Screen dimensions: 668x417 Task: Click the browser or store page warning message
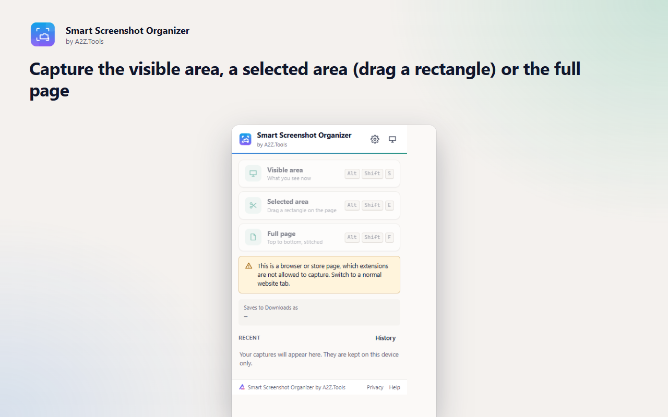pos(319,275)
